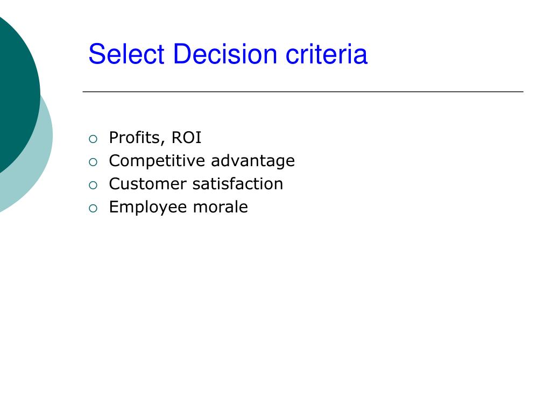Select the dark teal circle shape
The image size is (551, 413).
(18, 93)
